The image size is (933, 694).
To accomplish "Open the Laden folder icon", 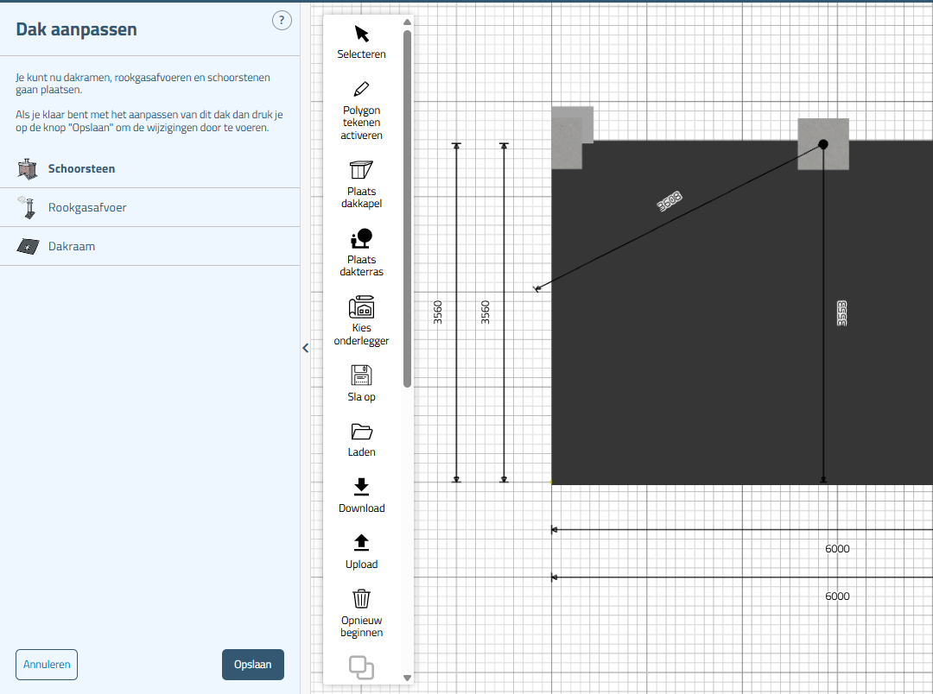I will tap(361, 432).
